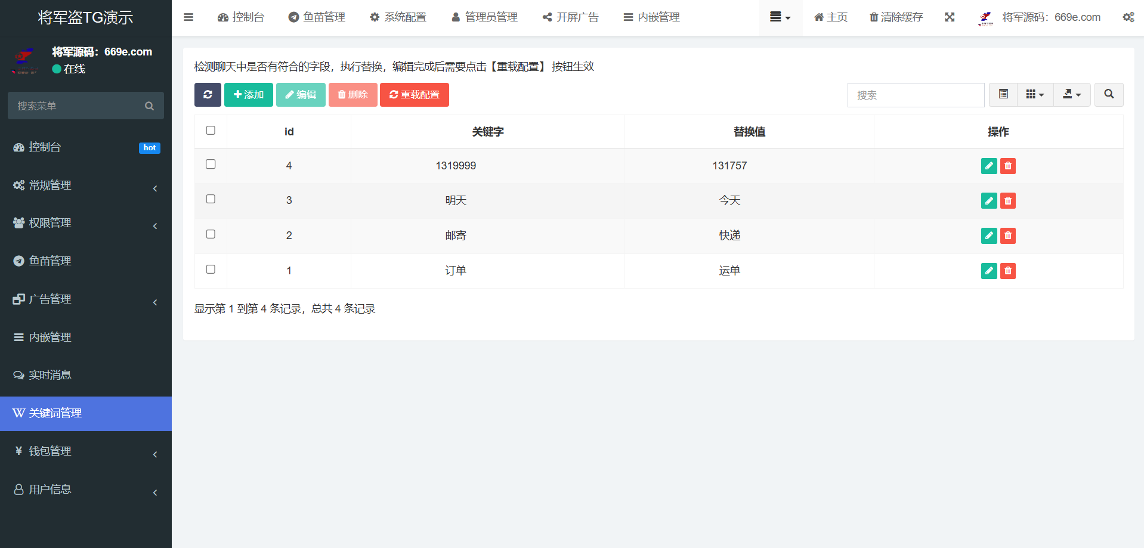The image size is (1144, 548).
Task: Click the red delete icon for row 邮寄
Action: (x=1007, y=236)
